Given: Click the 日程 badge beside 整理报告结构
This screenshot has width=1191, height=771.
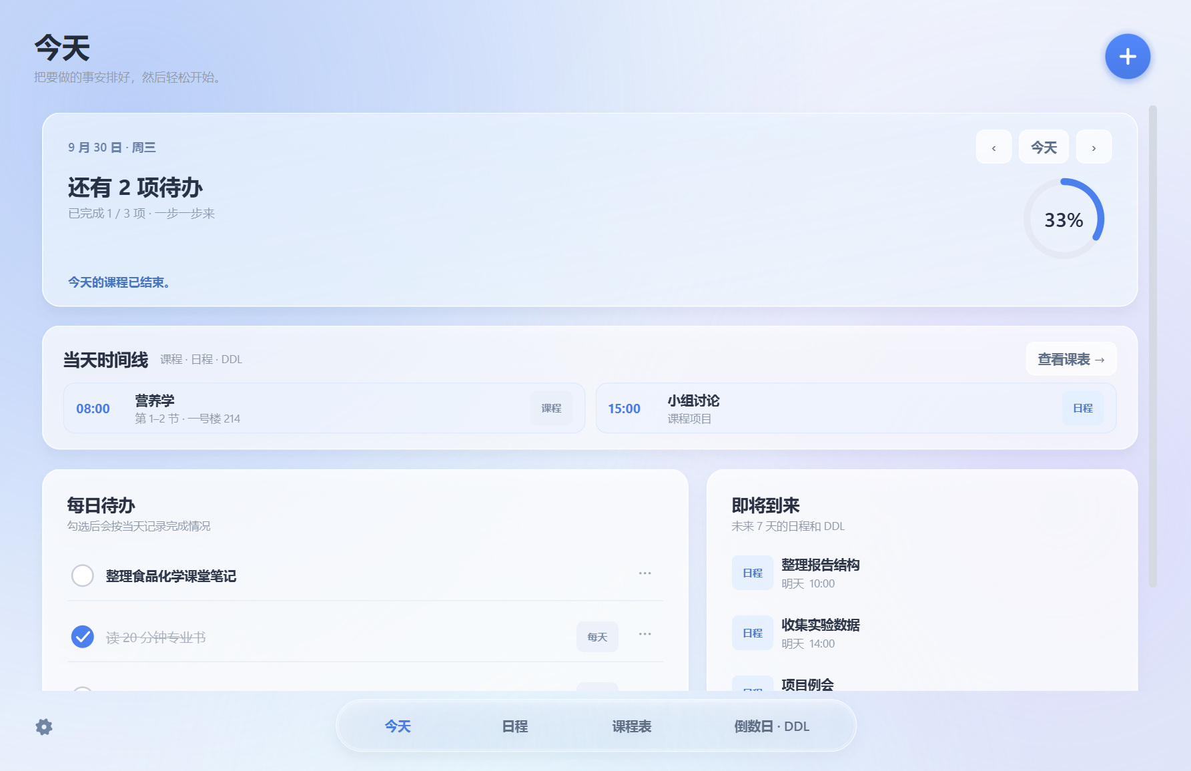Looking at the screenshot, I should click(x=753, y=573).
